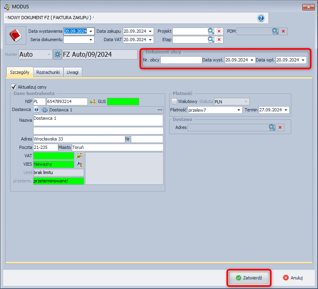Clear the delivery Adres with red X

[x=280, y=127]
